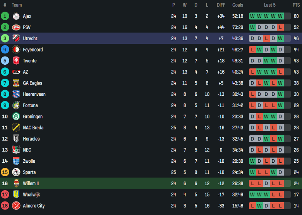
Task: Open the AZ team name link
Action: coord(26,72)
